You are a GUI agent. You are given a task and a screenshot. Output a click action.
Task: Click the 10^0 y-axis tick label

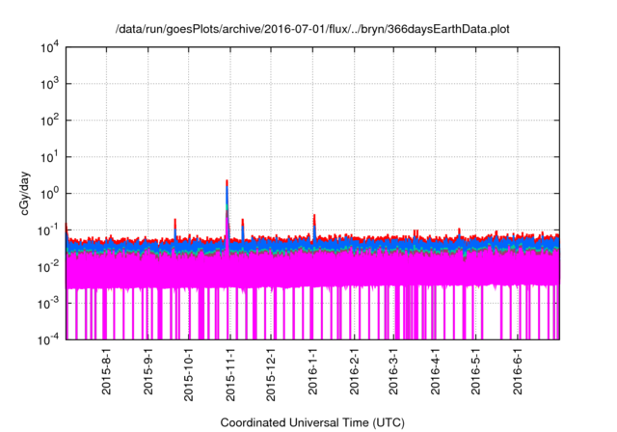(x=49, y=194)
